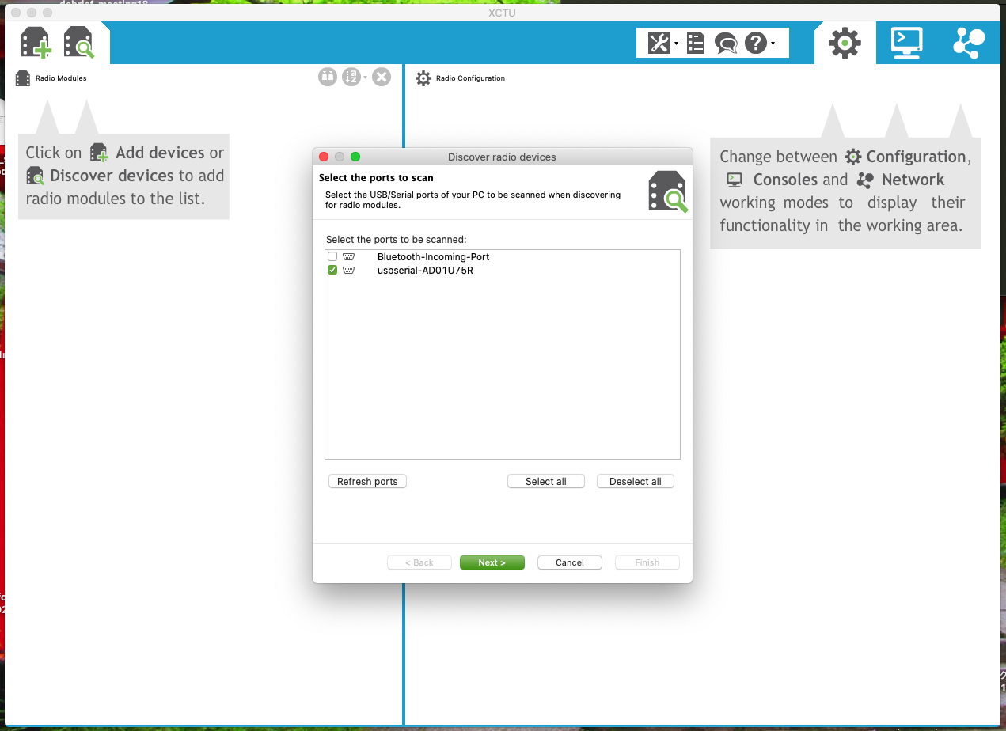Click the Consoles icon in right hint

tap(735, 180)
